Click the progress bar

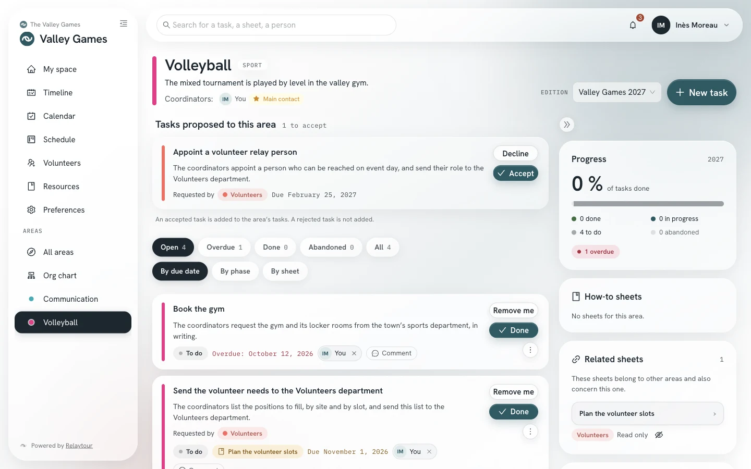click(648, 204)
